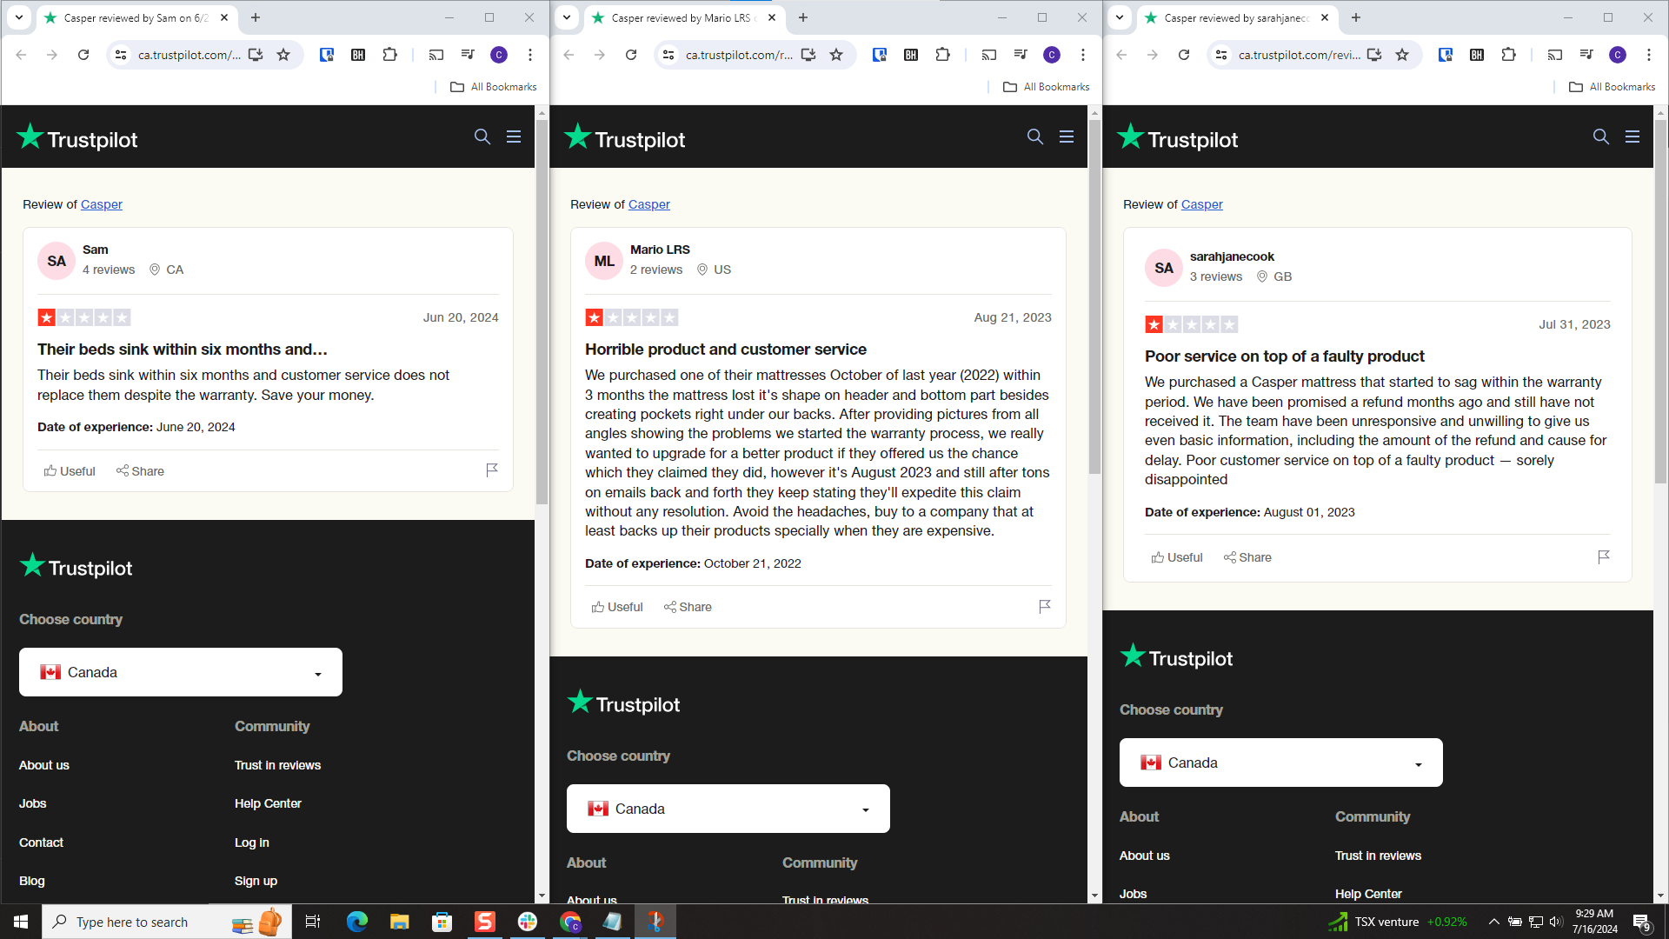Open notification center in system tray
This screenshot has height=939, width=1669.
tap(1642, 922)
